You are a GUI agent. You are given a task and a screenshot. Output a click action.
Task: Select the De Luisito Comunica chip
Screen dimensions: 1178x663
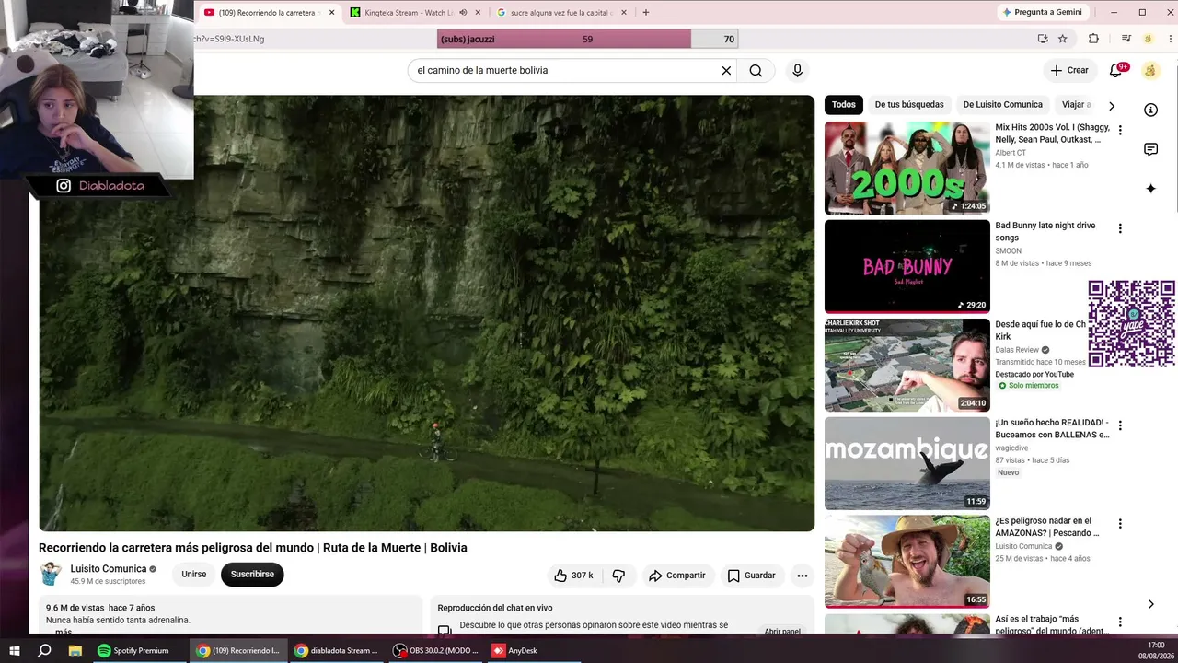pyautogui.click(x=1003, y=105)
